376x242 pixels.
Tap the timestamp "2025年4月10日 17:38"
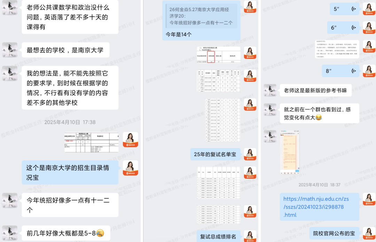coord(70,122)
